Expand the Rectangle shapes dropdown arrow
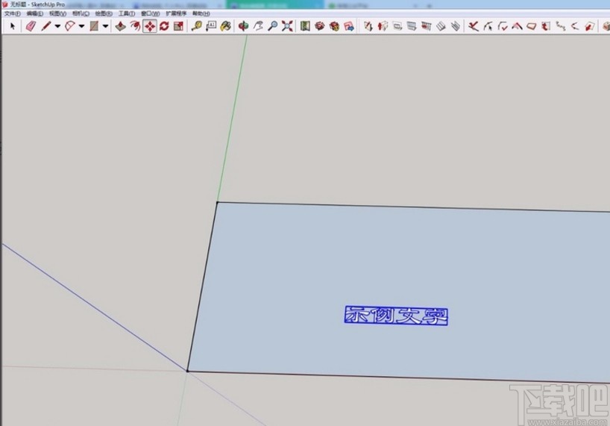 [105, 26]
